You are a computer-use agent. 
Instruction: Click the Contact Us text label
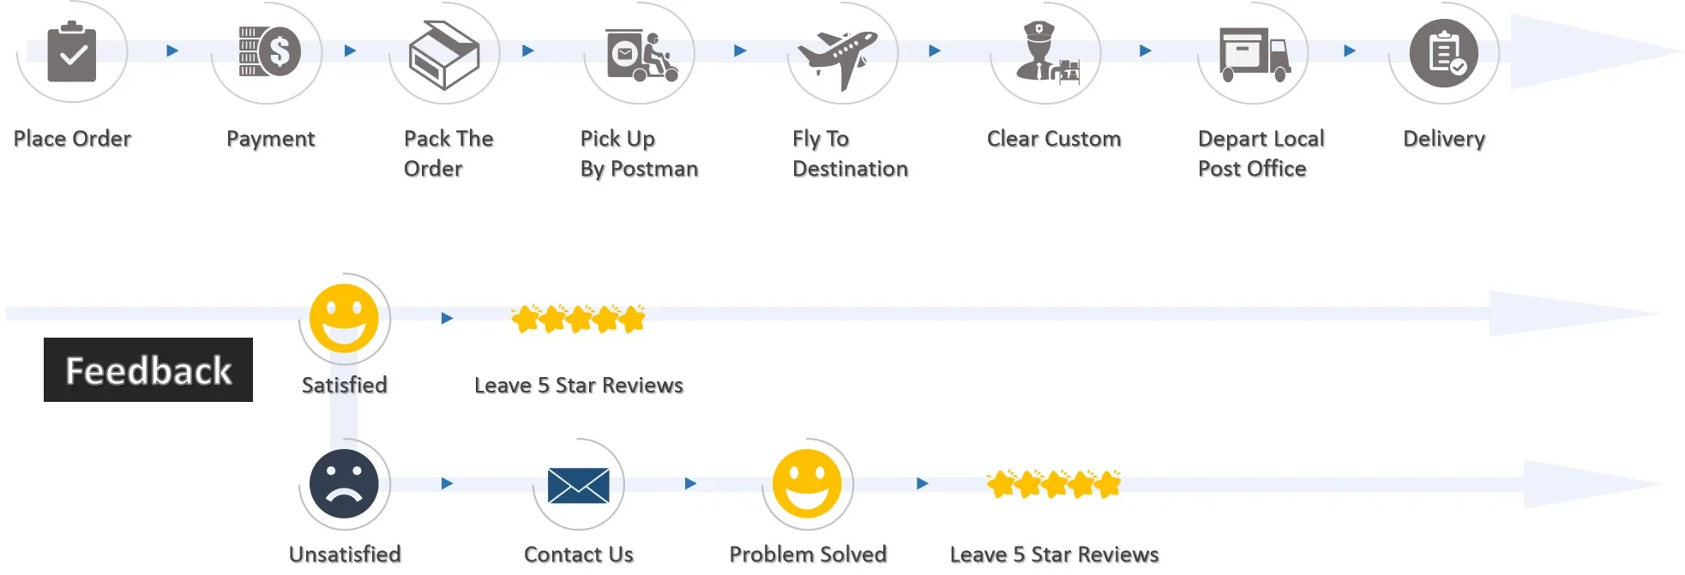tap(579, 554)
